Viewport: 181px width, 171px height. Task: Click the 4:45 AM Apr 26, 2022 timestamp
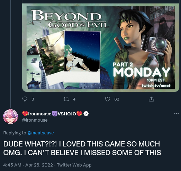(28, 165)
